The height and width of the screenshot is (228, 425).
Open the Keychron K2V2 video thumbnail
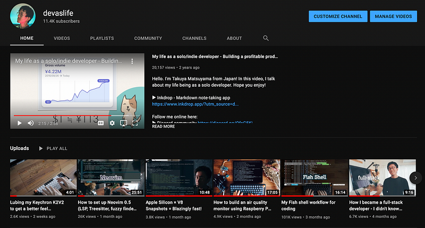pyautogui.click(x=44, y=178)
